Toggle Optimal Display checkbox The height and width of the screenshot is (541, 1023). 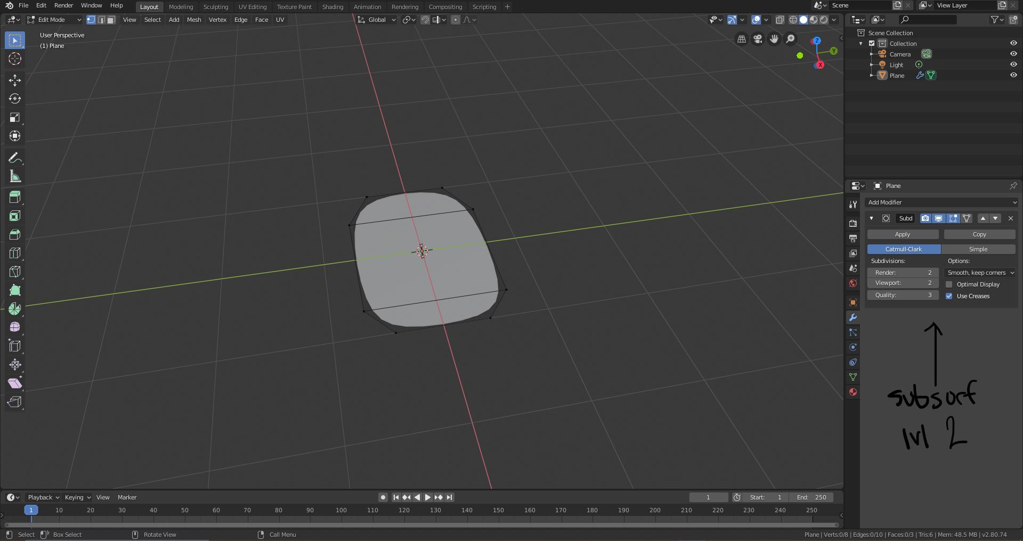tap(949, 284)
